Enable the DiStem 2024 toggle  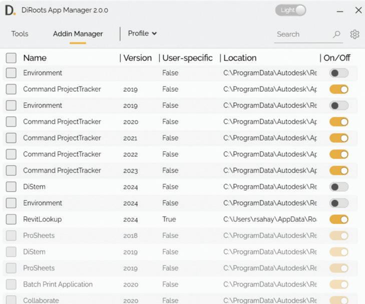(x=339, y=187)
